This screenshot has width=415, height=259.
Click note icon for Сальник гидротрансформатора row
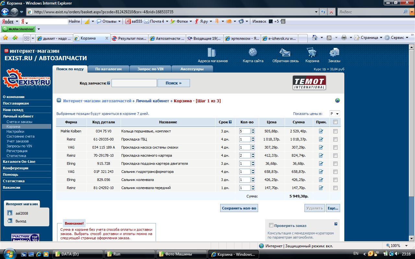click(x=321, y=172)
